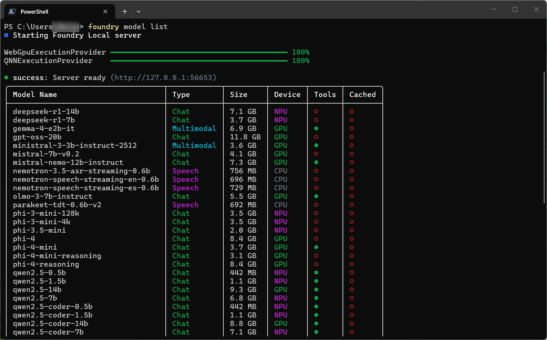
Task: Click the Cached dot for mistral-7b-v0.2
Action: [x=352, y=154]
